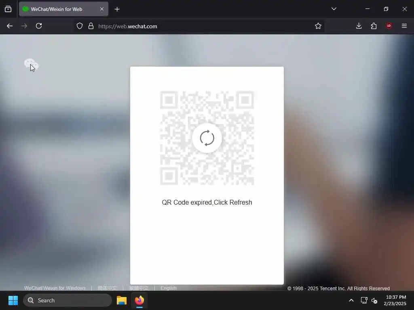
Task: Go back one page with back arrow
Action: coord(10,26)
